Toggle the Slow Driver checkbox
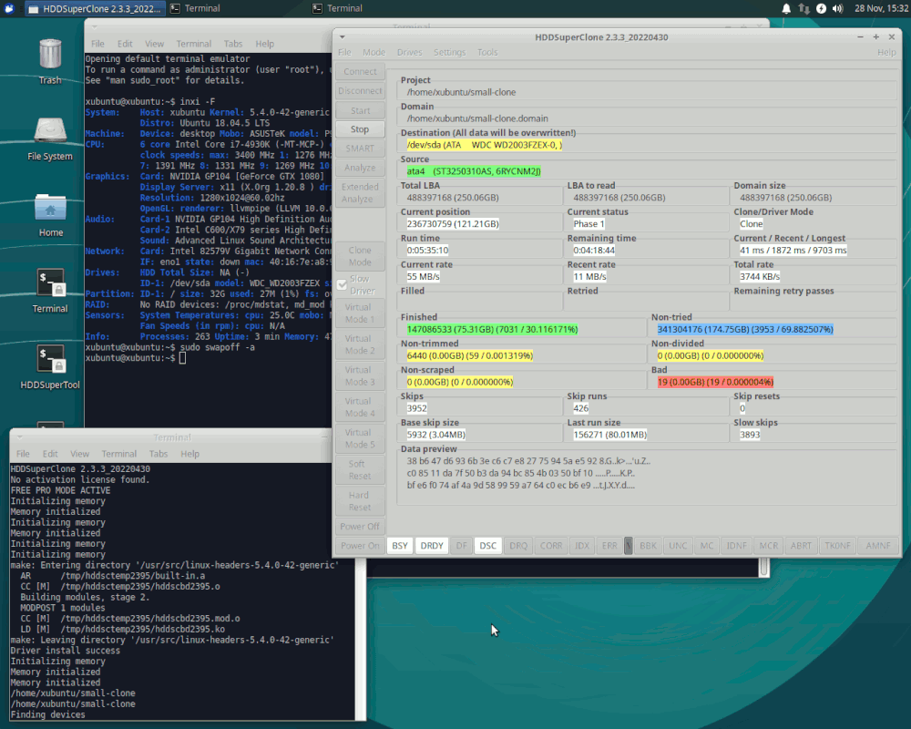 (343, 285)
